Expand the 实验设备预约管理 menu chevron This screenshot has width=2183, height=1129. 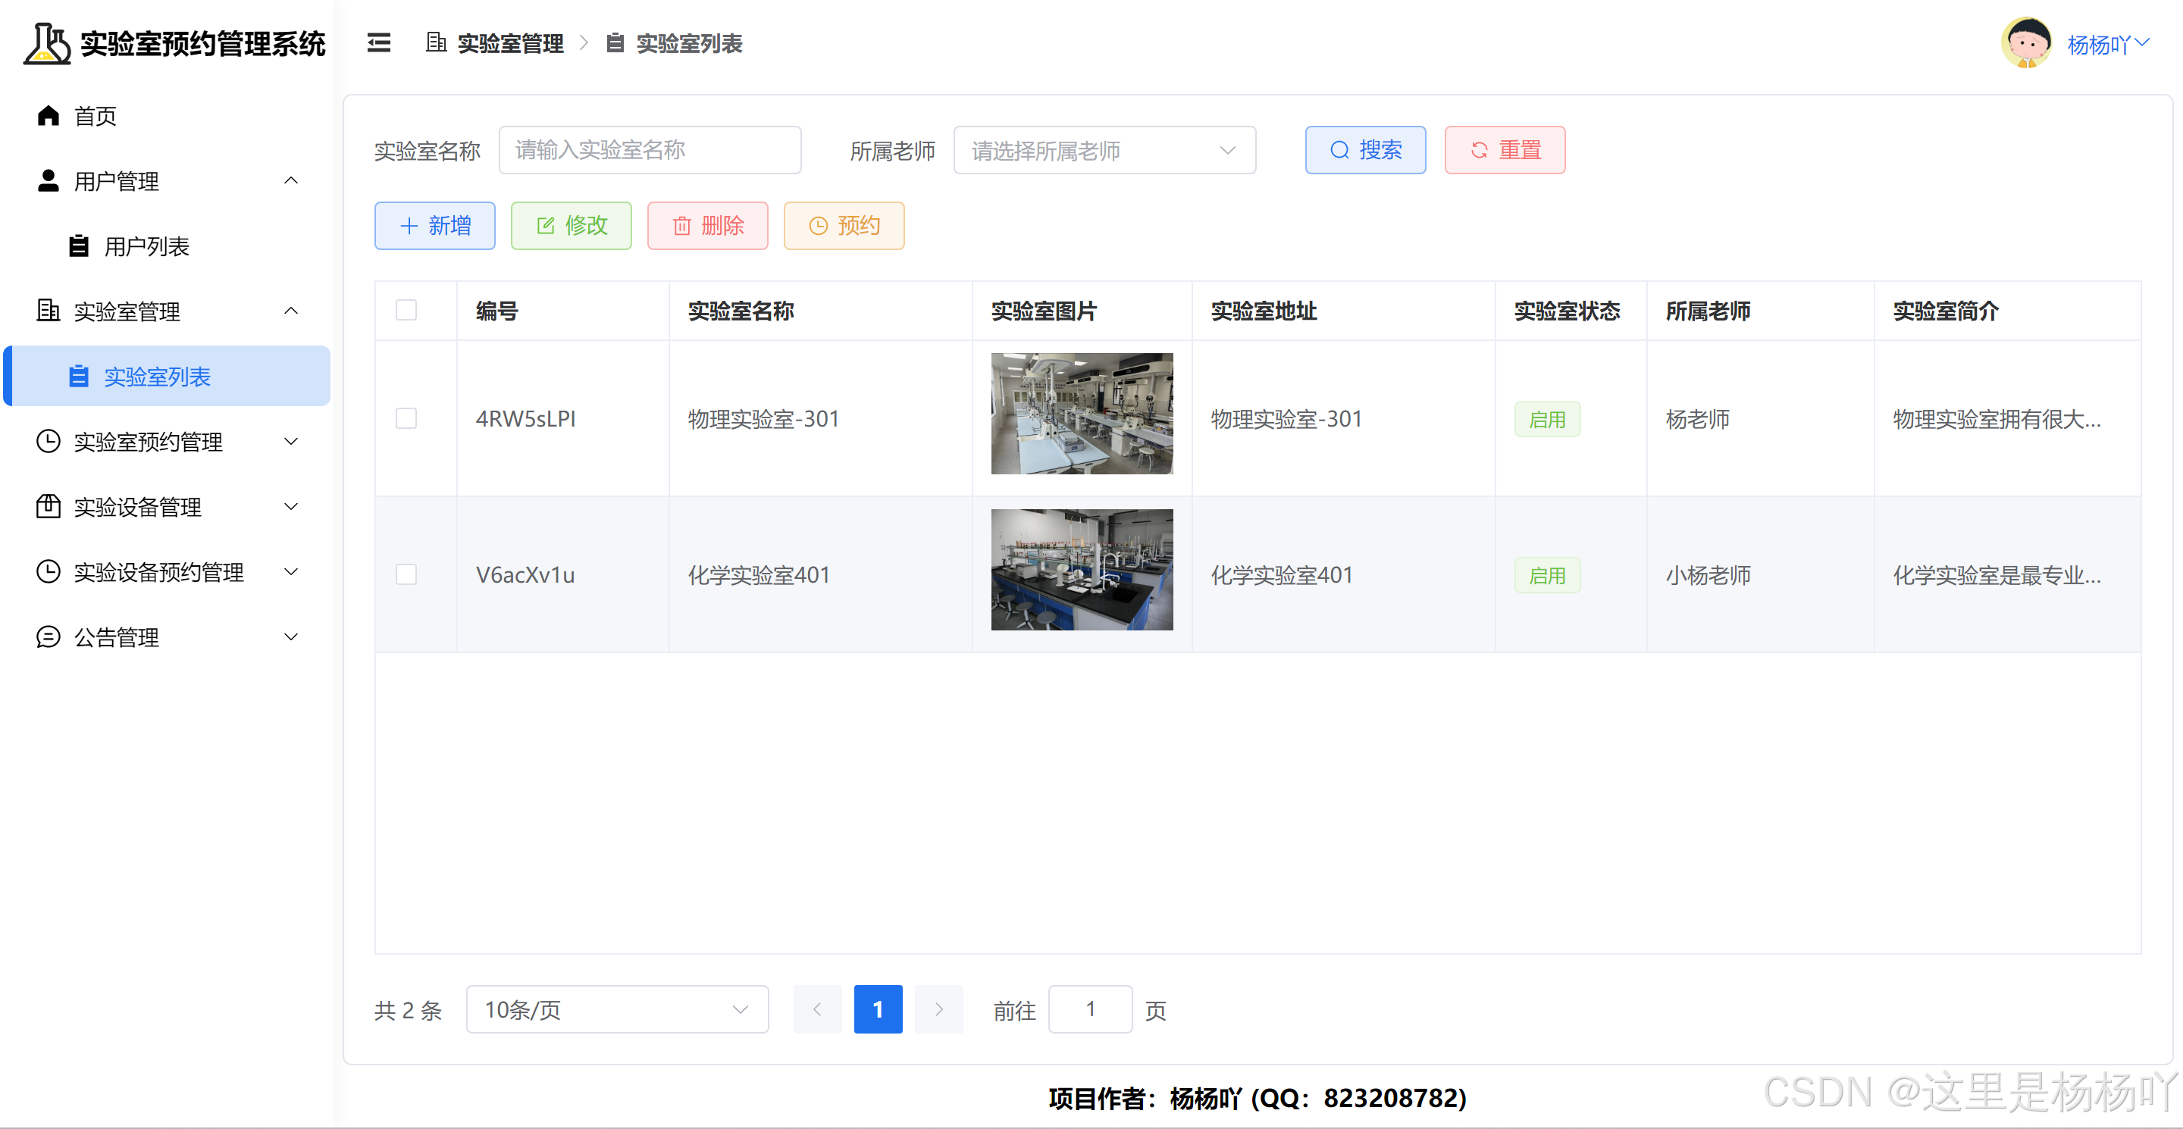tap(290, 572)
